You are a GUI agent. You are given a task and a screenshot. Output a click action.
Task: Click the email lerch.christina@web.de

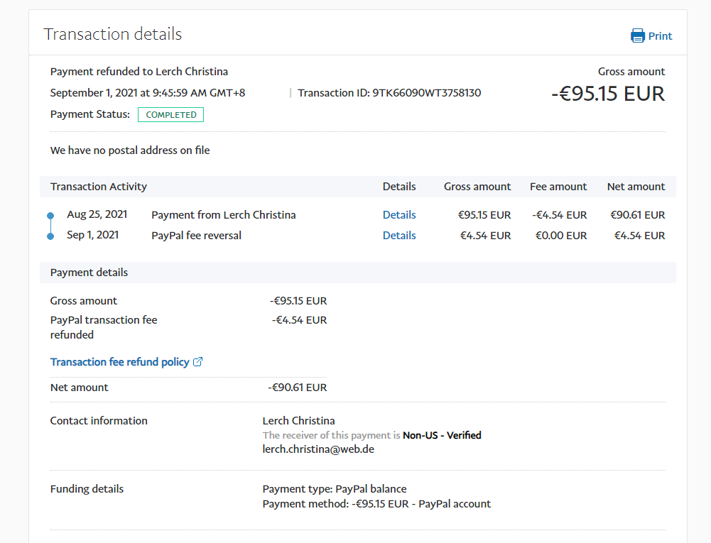[x=318, y=449]
